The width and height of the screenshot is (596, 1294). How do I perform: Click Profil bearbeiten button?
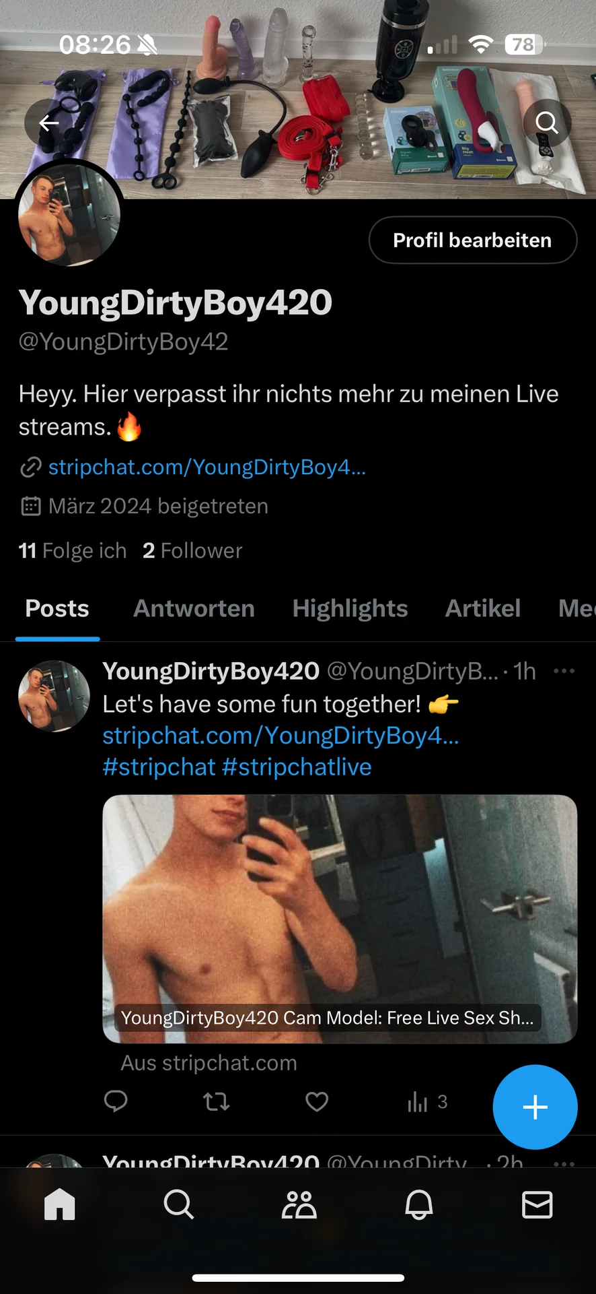473,240
